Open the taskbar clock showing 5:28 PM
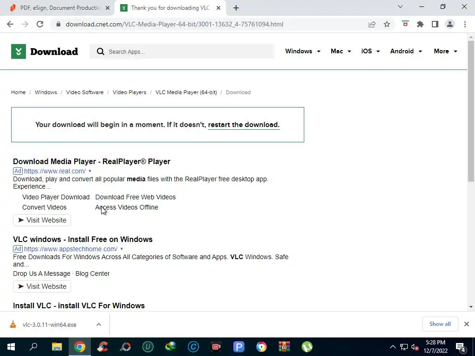Image resolution: width=475 pixels, height=356 pixels. 435,347
